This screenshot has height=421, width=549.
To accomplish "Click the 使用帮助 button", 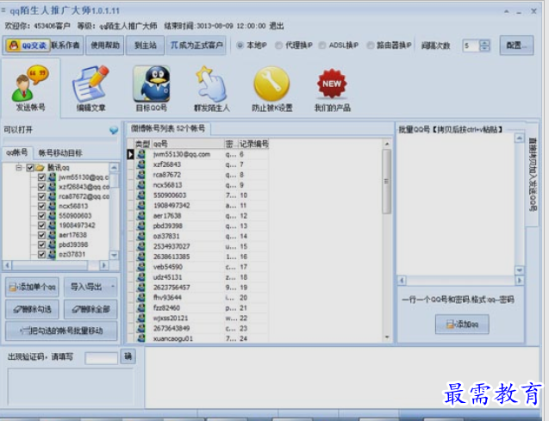I will [x=104, y=46].
